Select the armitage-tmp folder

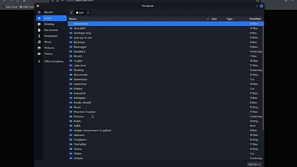point(166,33)
